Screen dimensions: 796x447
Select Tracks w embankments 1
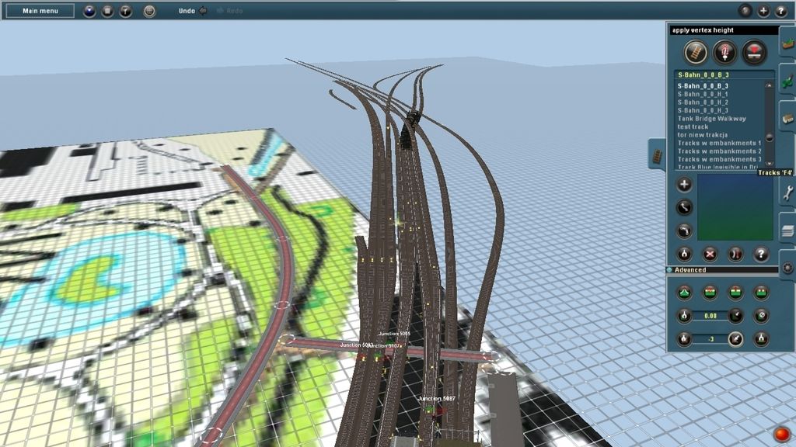[719, 143]
